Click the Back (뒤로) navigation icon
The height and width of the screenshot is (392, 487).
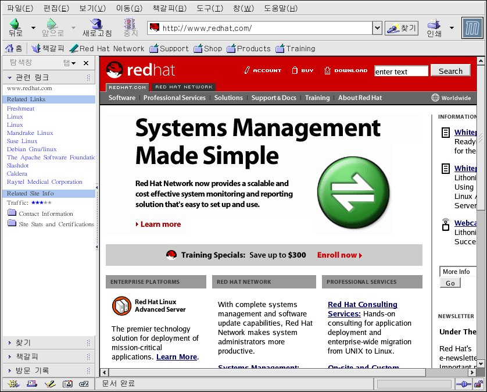click(x=15, y=24)
